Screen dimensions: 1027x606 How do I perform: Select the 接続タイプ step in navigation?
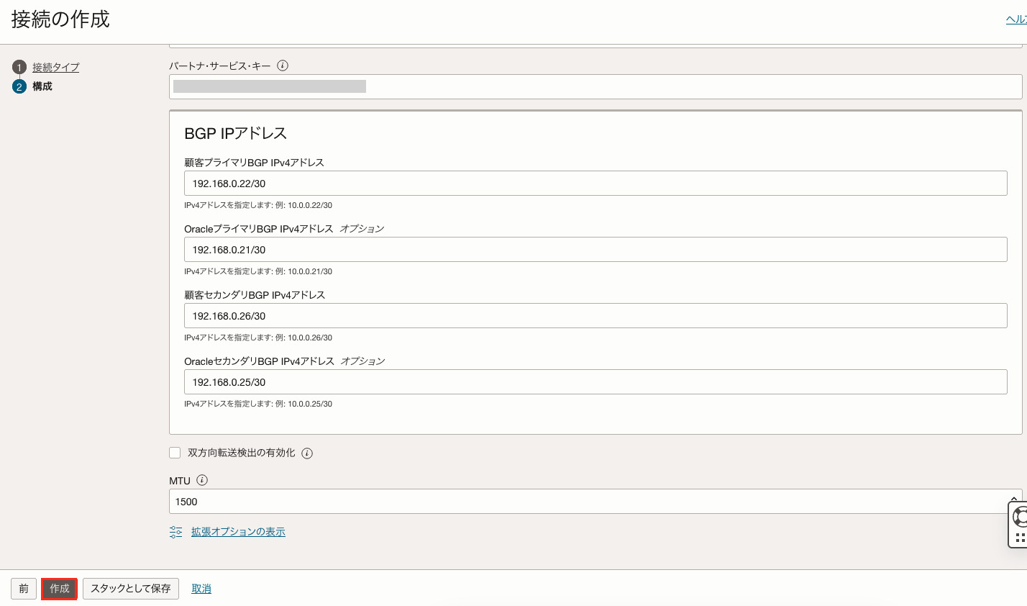click(x=55, y=67)
